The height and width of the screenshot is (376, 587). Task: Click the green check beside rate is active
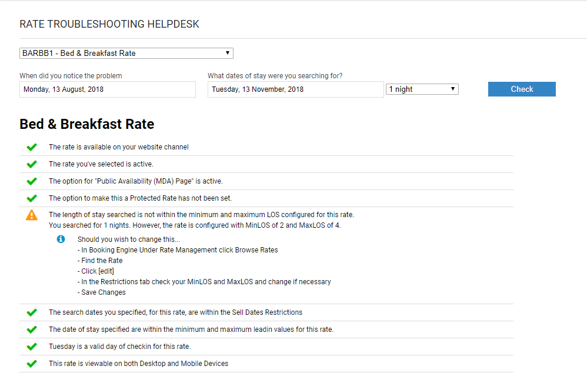pyautogui.click(x=32, y=164)
